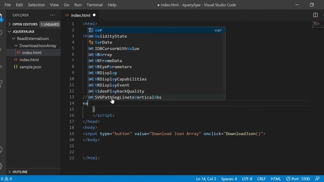The width and height of the screenshot is (324, 182).
Task: Select the VREyeParameters suggestion
Action: pyautogui.click(x=156, y=67)
